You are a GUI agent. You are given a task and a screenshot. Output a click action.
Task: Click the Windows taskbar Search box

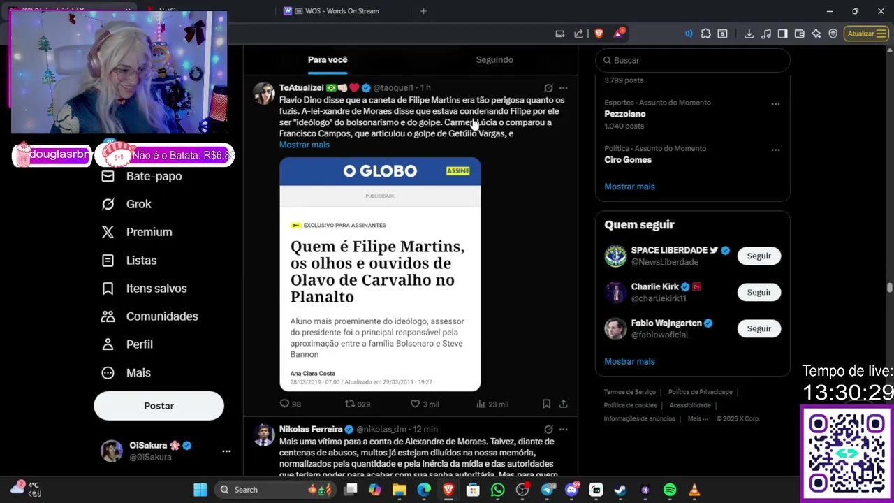pyautogui.click(x=274, y=490)
